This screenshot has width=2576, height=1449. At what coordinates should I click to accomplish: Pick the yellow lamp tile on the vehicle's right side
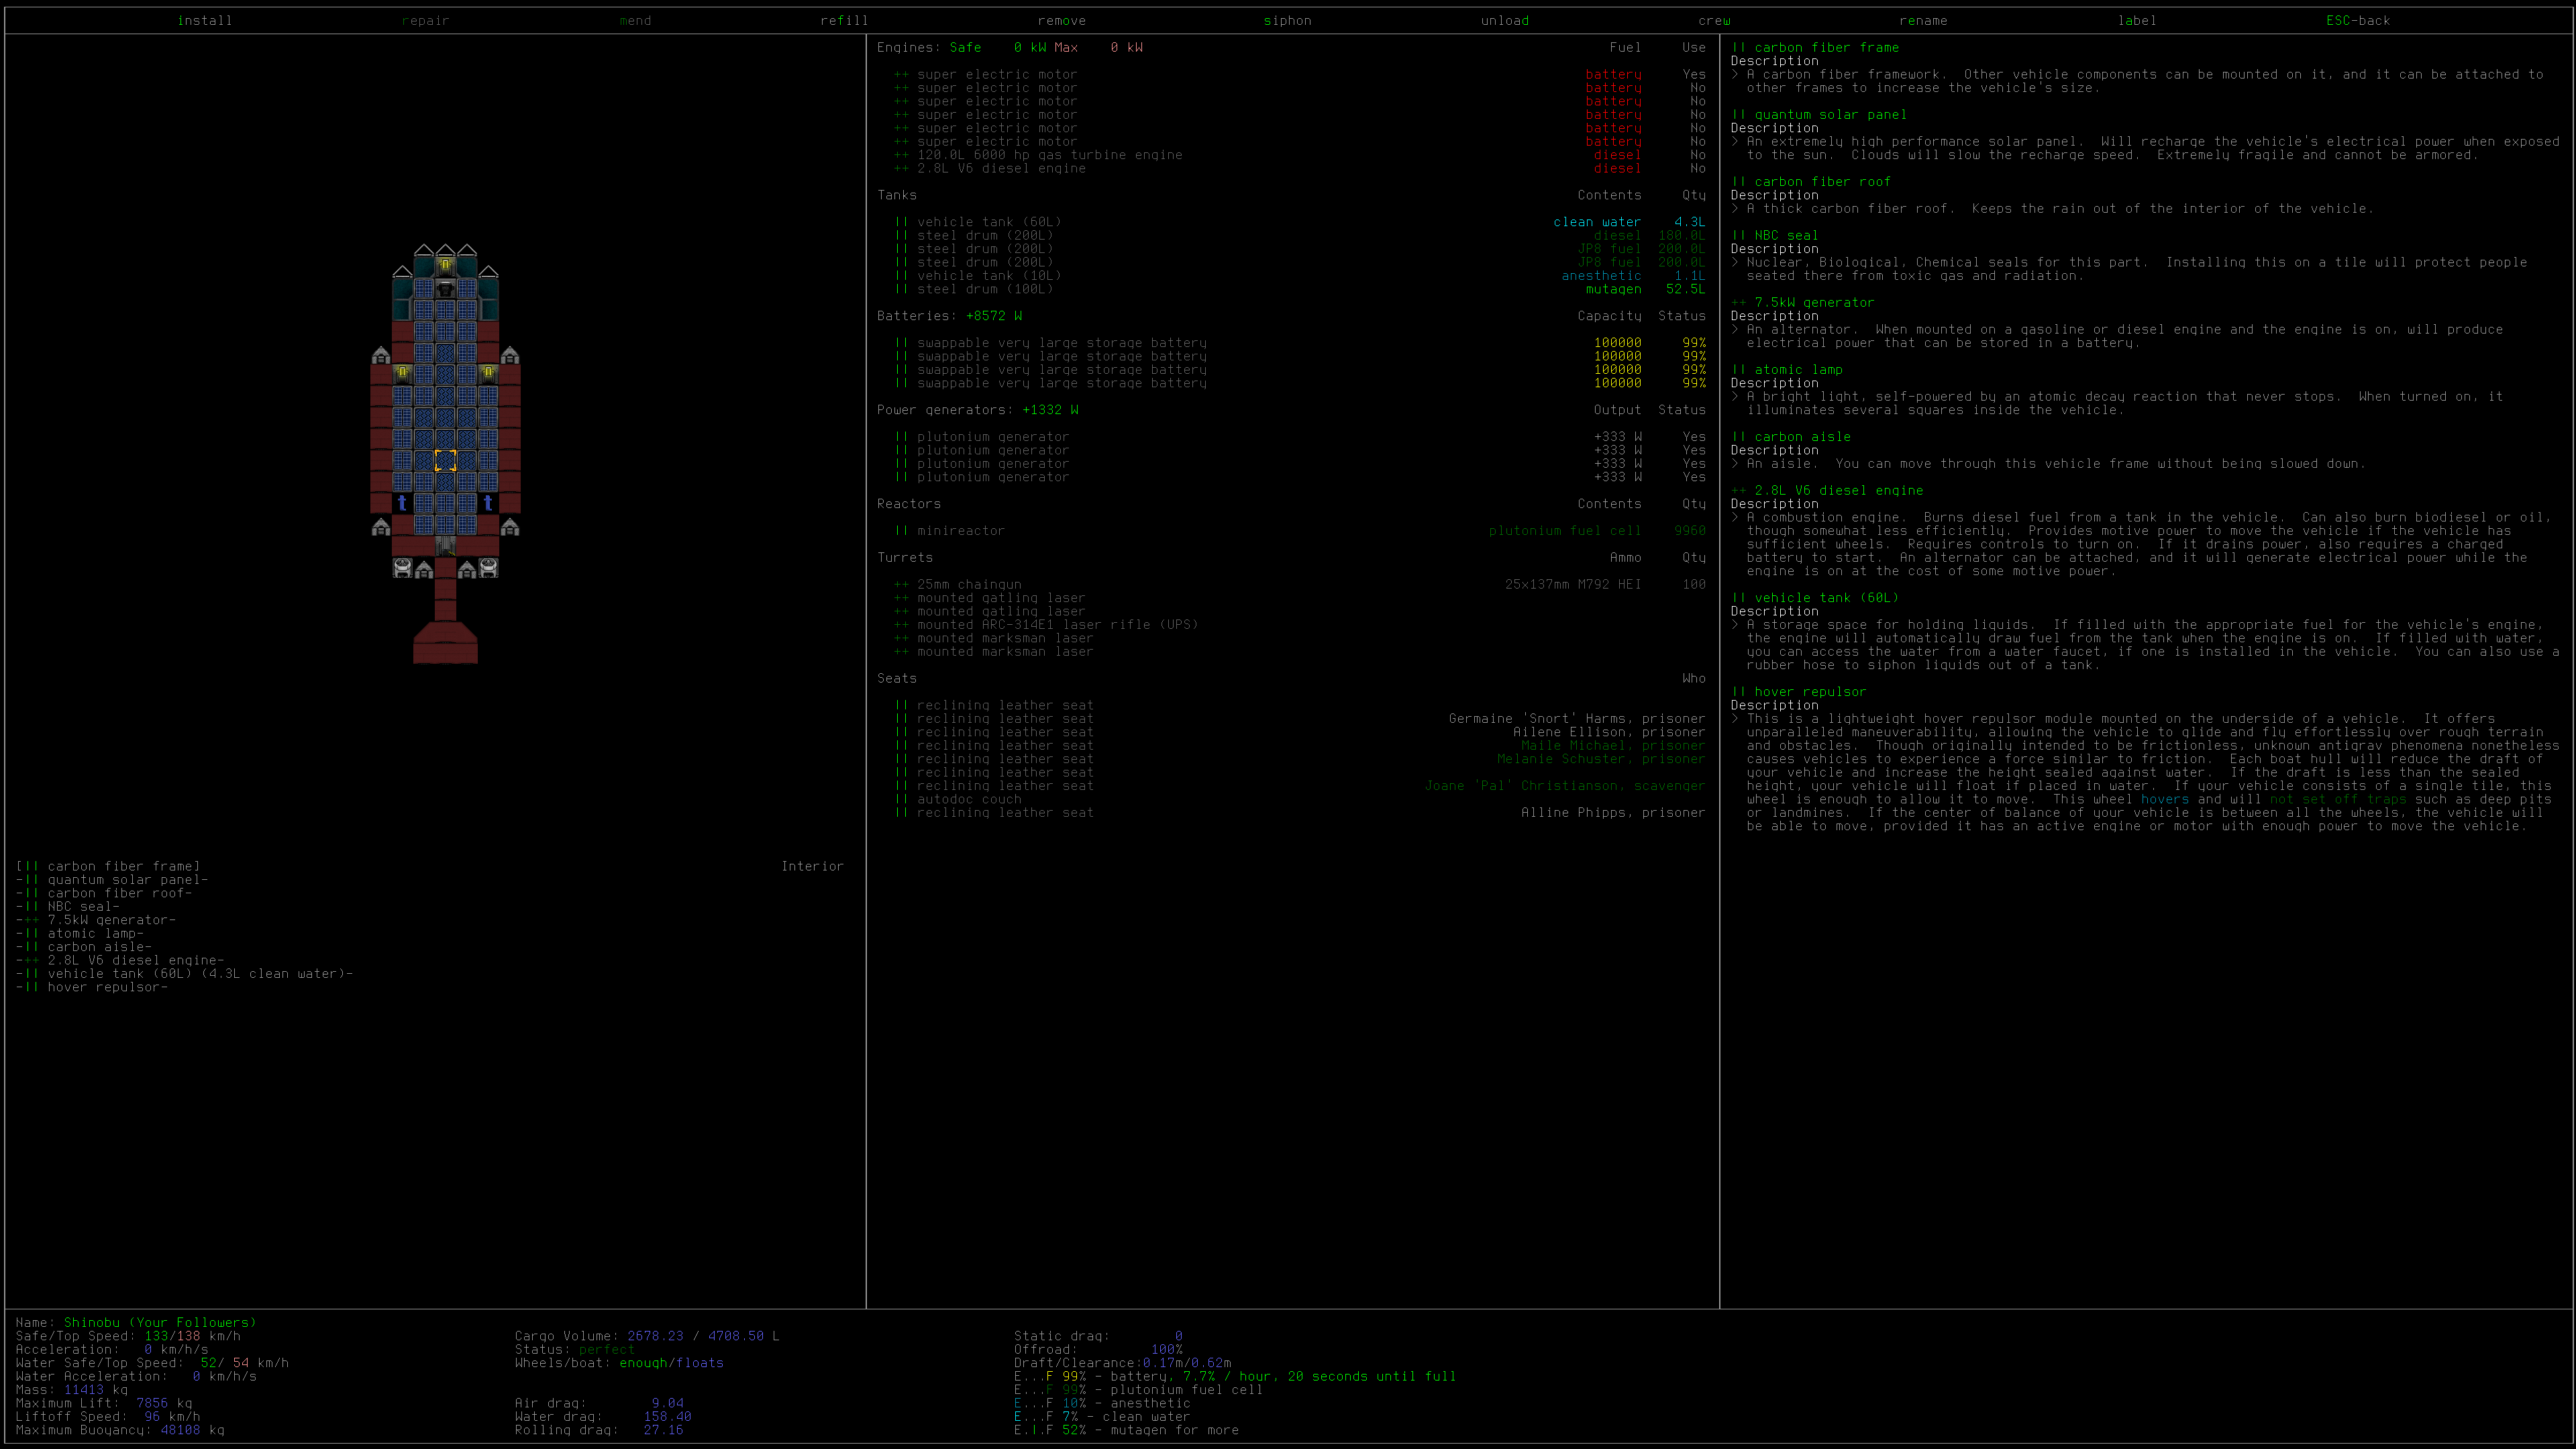coord(488,374)
